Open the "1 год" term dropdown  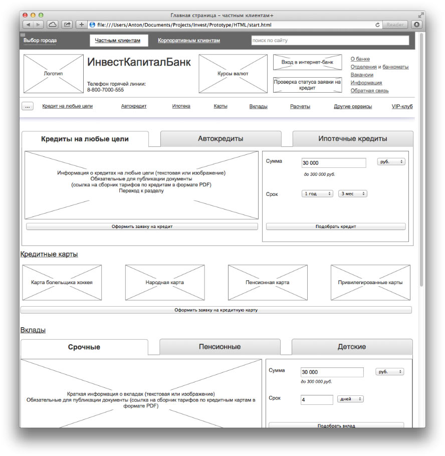(x=317, y=193)
